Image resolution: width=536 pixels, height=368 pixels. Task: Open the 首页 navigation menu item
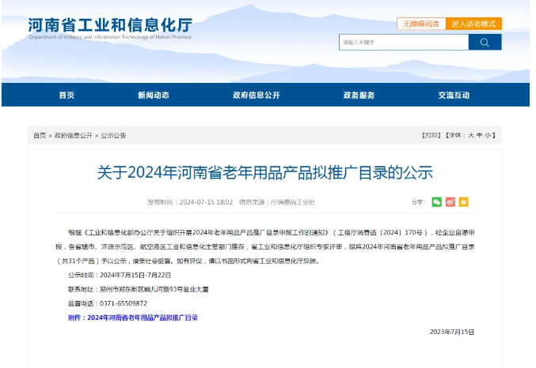67,95
